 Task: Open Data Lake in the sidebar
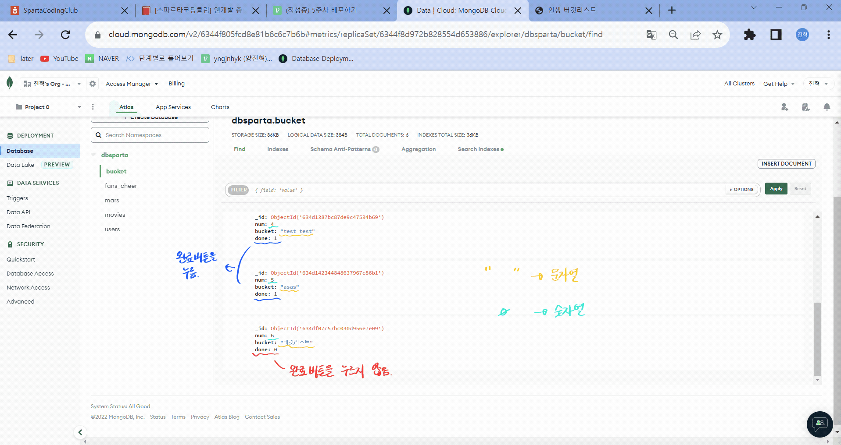(20, 165)
